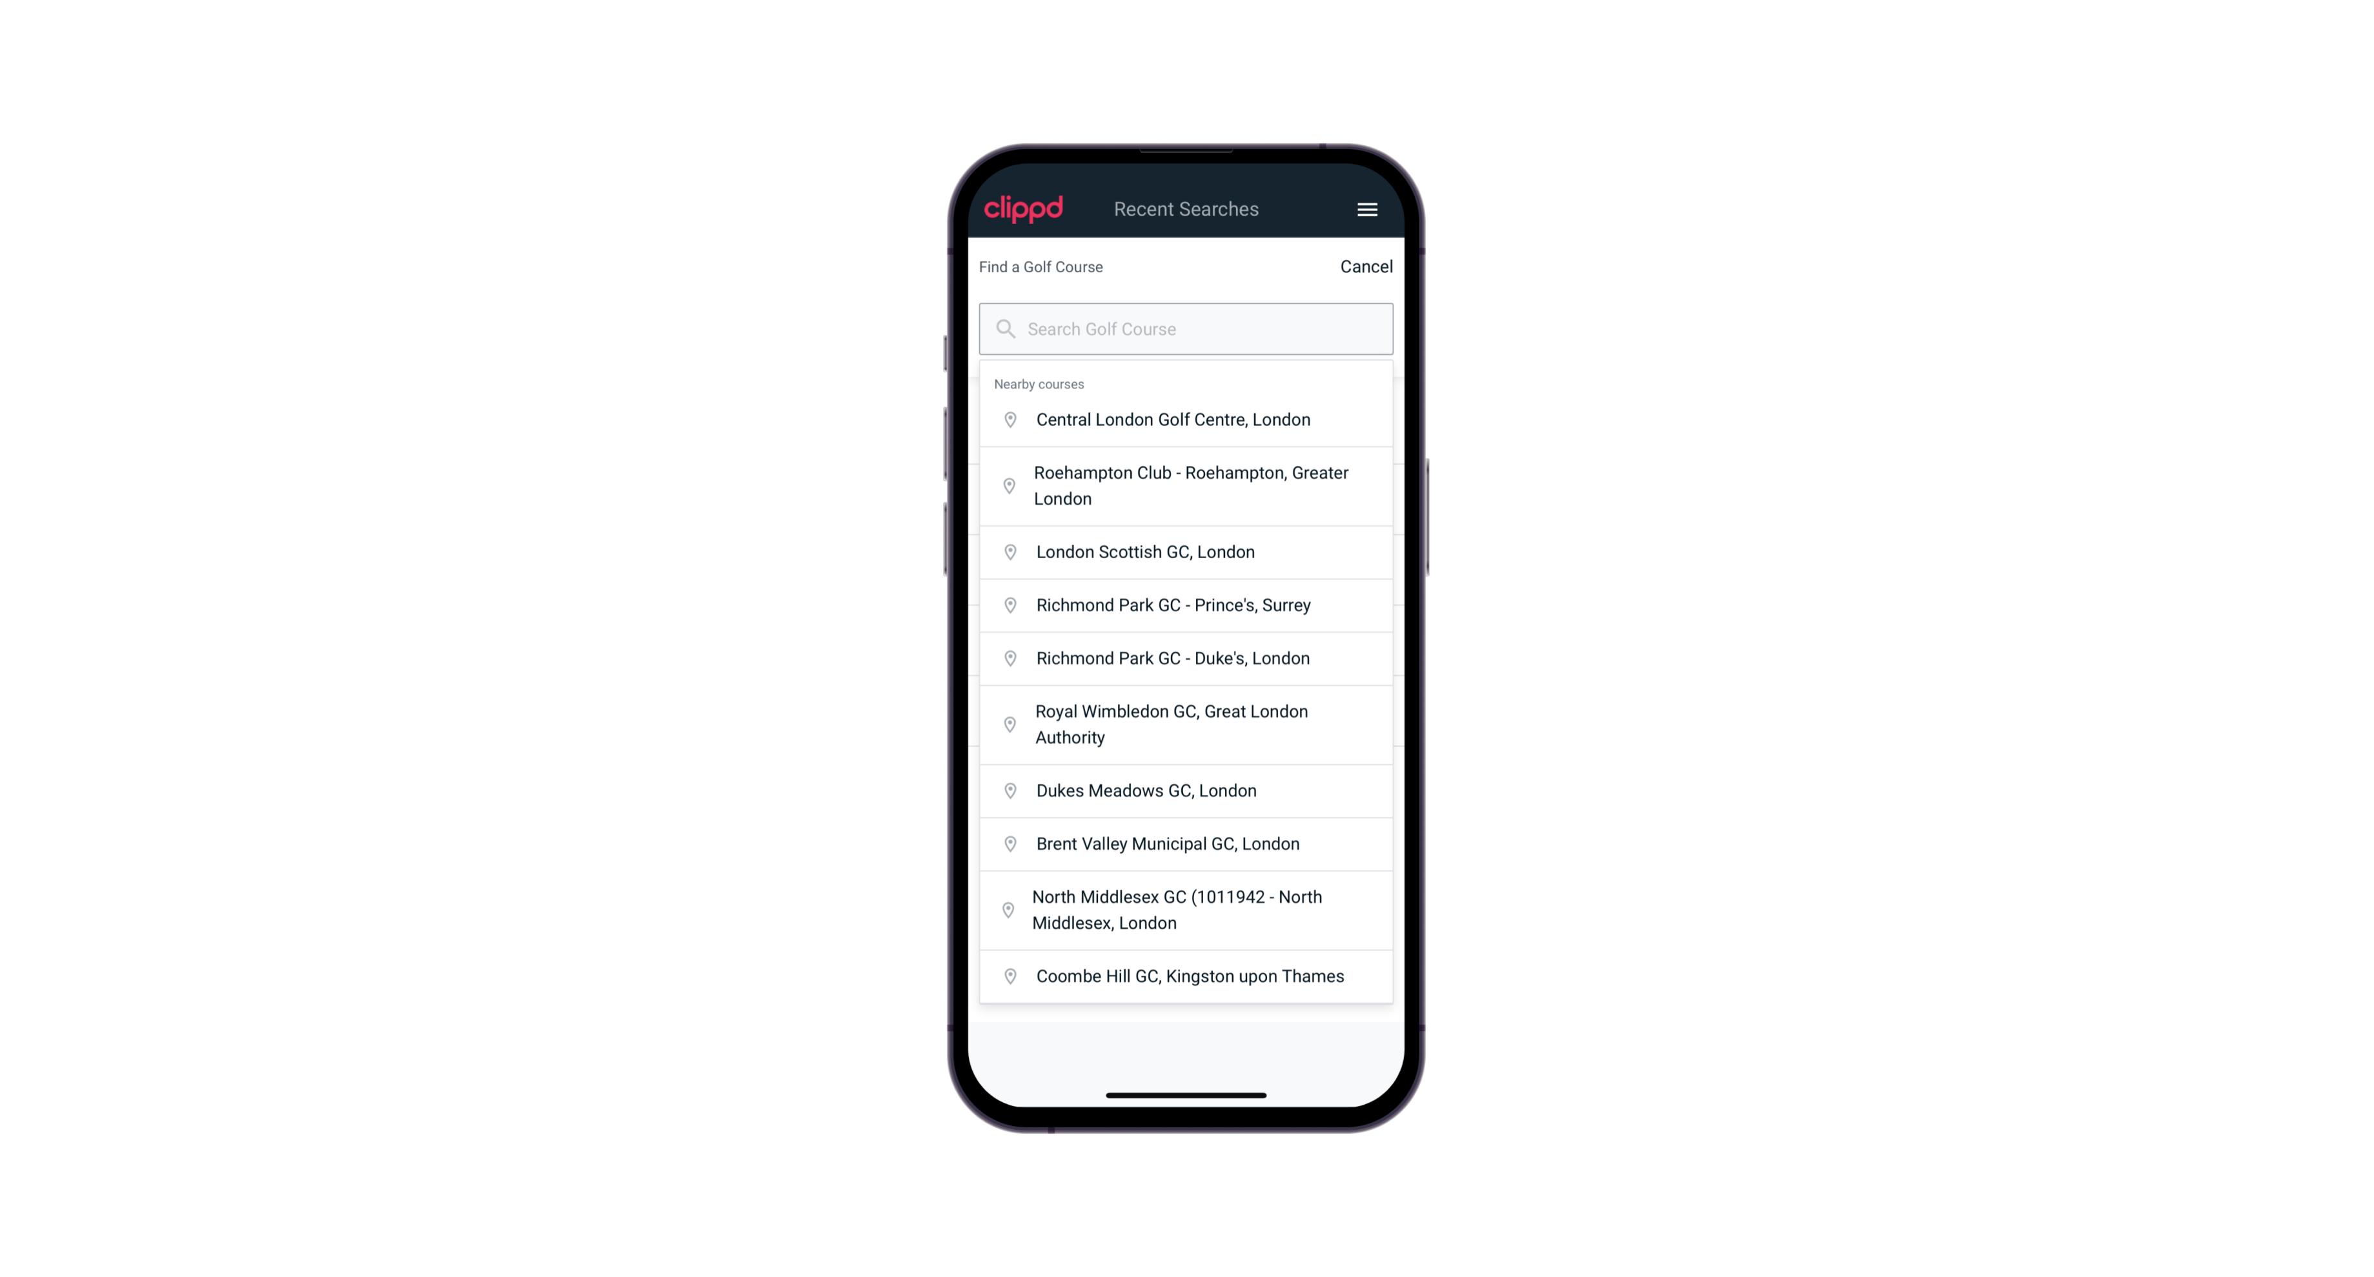This screenshot has height=1277, width=2374.
Task: Tap the hamburger menu icon
Action: click(x=1366, y=209)
